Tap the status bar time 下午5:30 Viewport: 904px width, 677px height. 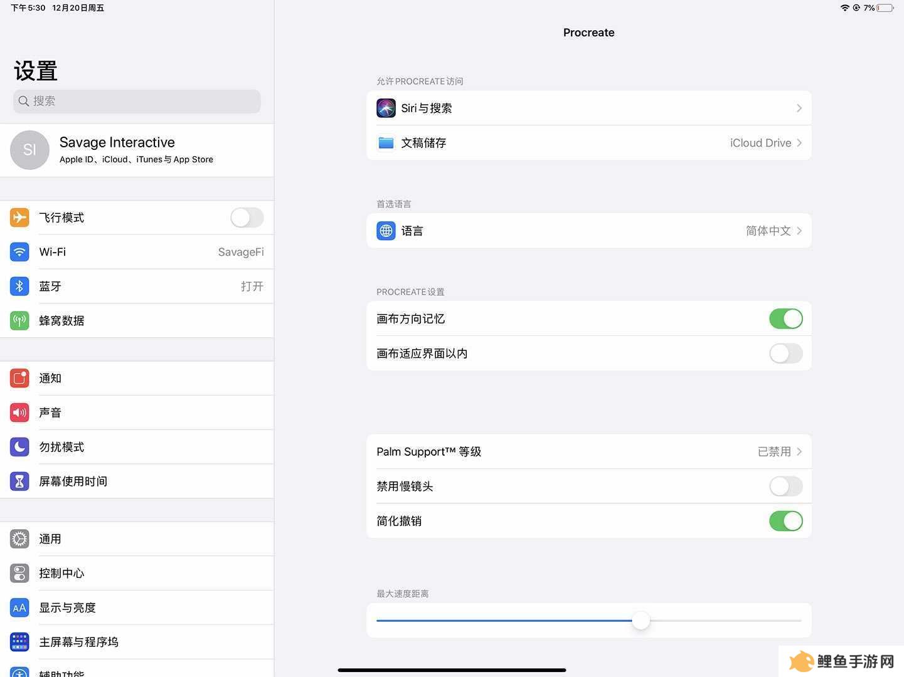28,8
